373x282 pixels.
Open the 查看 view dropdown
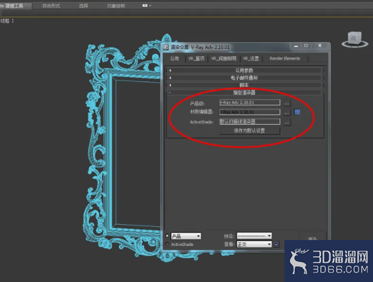click(x=254, y=244)
